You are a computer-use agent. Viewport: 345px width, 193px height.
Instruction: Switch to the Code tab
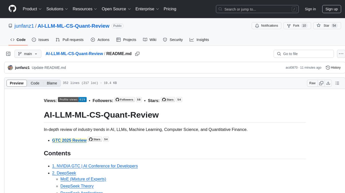18,40
